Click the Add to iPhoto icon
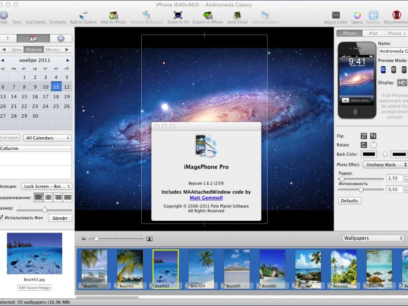The width and height of the screenshot is (408, 306). coord(113,15)
